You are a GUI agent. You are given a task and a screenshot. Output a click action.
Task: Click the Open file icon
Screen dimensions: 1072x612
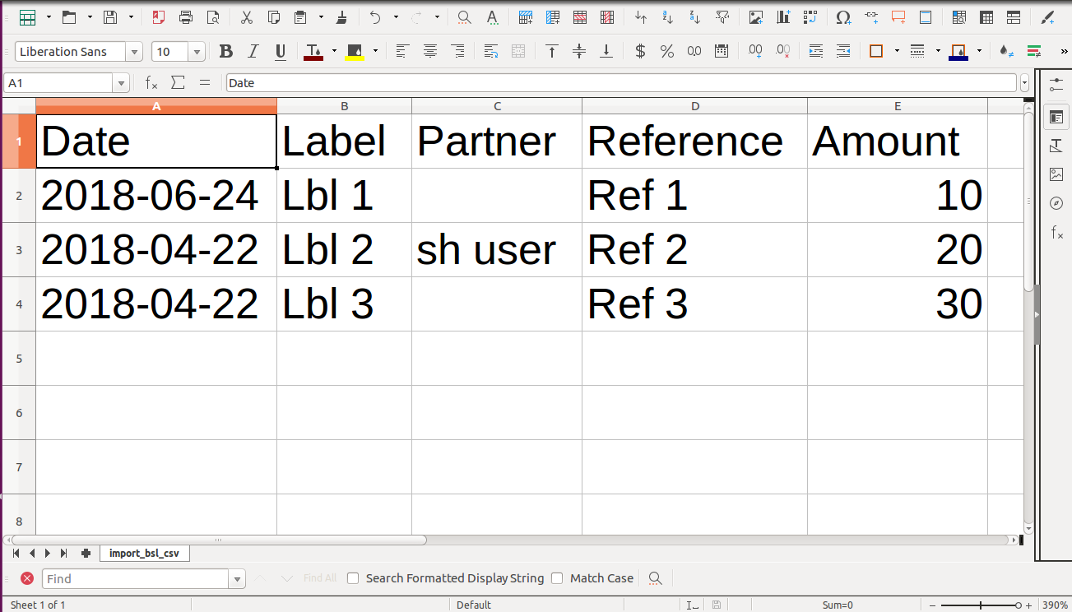69,16
